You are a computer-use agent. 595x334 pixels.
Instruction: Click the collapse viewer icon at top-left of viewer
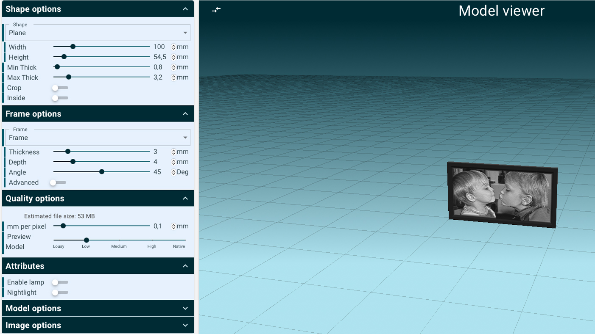pyautogui.click(x=216, y=10)
